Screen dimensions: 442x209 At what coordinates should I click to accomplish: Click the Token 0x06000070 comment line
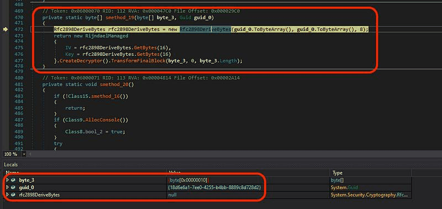coord(141,11)
